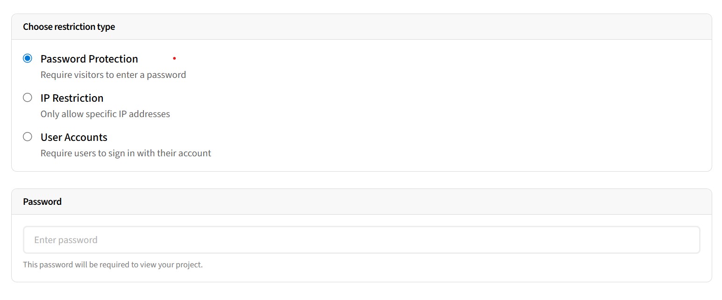
Task: Click the password helper text below the field
Action: click(113, 264)
